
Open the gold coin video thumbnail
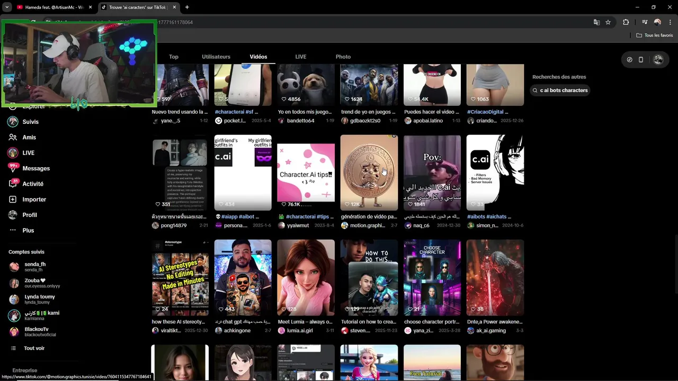(x=369, y=173)
